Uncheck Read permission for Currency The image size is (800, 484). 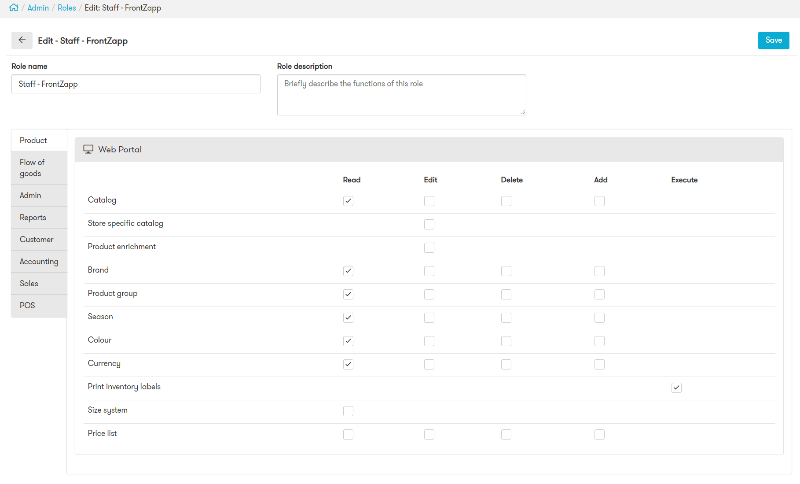pos(348,364)
